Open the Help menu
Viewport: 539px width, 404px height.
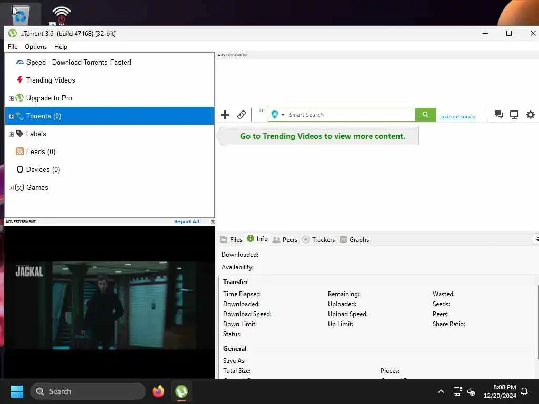(x=61, y=47)
